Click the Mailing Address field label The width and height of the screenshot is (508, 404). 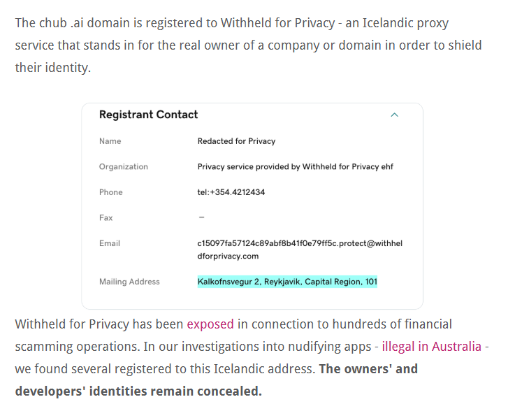[x=129, y=282]
